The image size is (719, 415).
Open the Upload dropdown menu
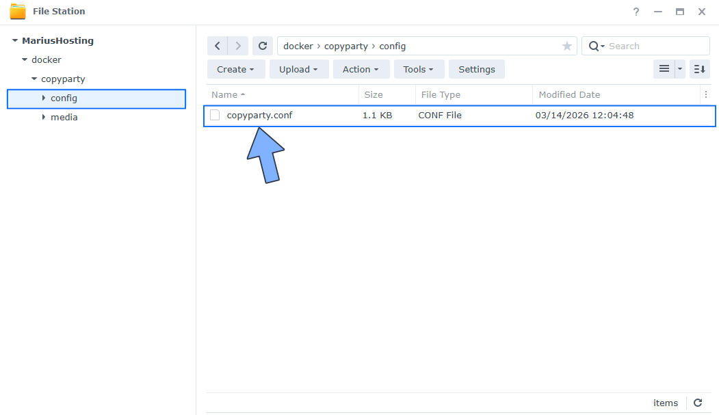pos(299,68)
